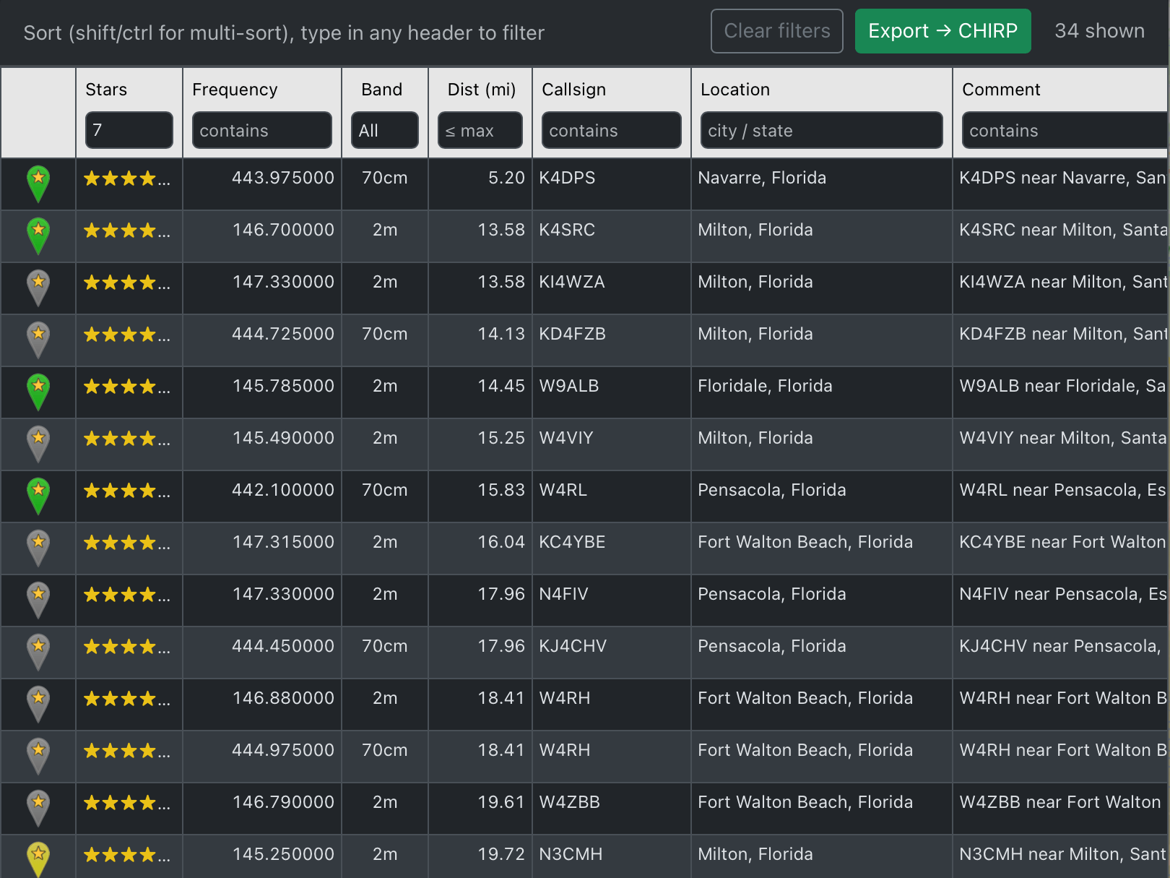Click the Dist max filter field

(x=480, y=130)
